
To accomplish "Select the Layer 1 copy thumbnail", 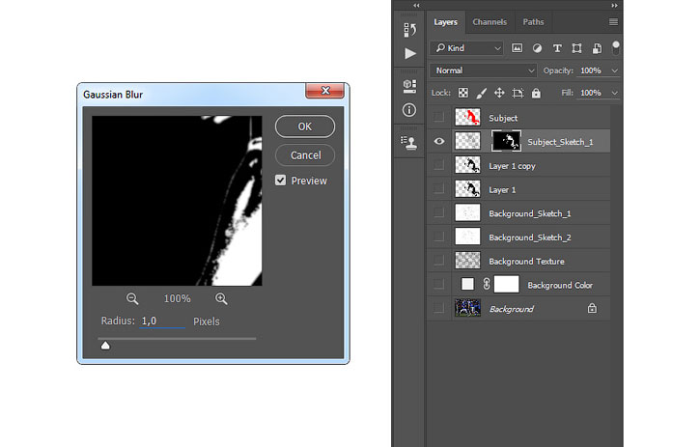I will tap(467, 165).
